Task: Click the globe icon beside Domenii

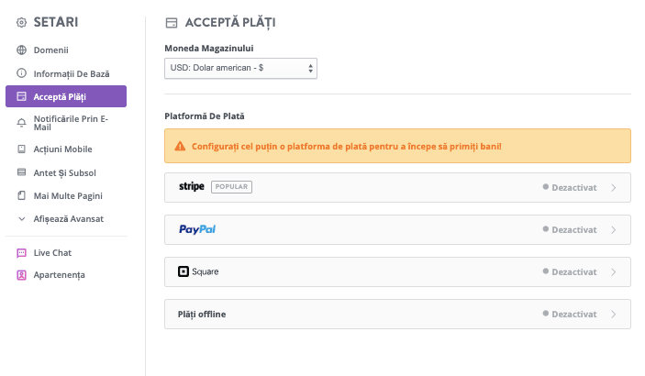Action: [x=22, y=50]
